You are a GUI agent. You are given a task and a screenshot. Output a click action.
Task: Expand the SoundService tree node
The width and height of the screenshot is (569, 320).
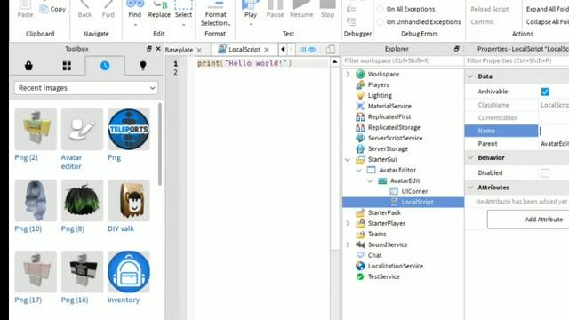point(348,244)
